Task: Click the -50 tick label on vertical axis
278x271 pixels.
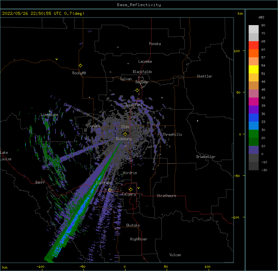Action: [x=237, y=176]
